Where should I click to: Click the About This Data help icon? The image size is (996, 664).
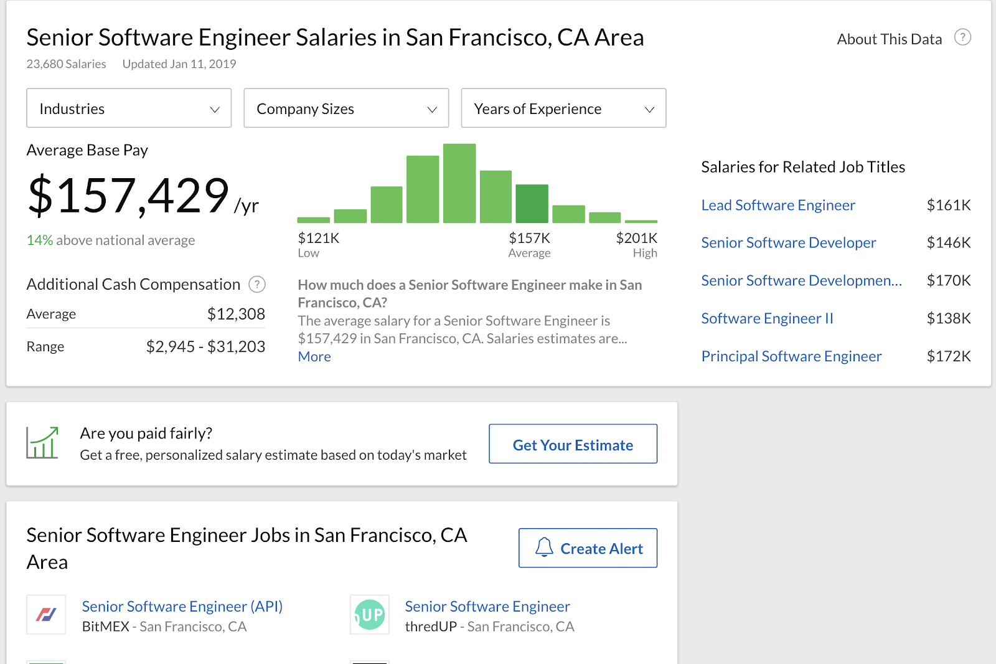pos(962,37)
